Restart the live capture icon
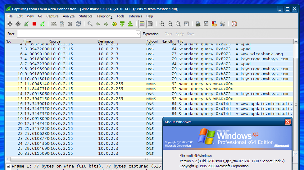 coord(42,24)
